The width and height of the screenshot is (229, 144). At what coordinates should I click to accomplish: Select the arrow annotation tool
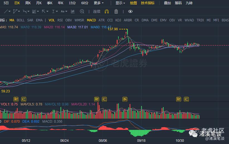tap(43, 11)
